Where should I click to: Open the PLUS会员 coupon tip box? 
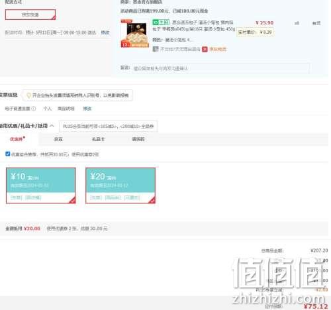109,127
